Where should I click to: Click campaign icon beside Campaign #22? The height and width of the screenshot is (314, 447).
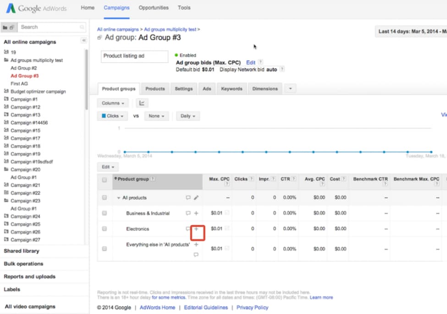click(x=6, y=193)
